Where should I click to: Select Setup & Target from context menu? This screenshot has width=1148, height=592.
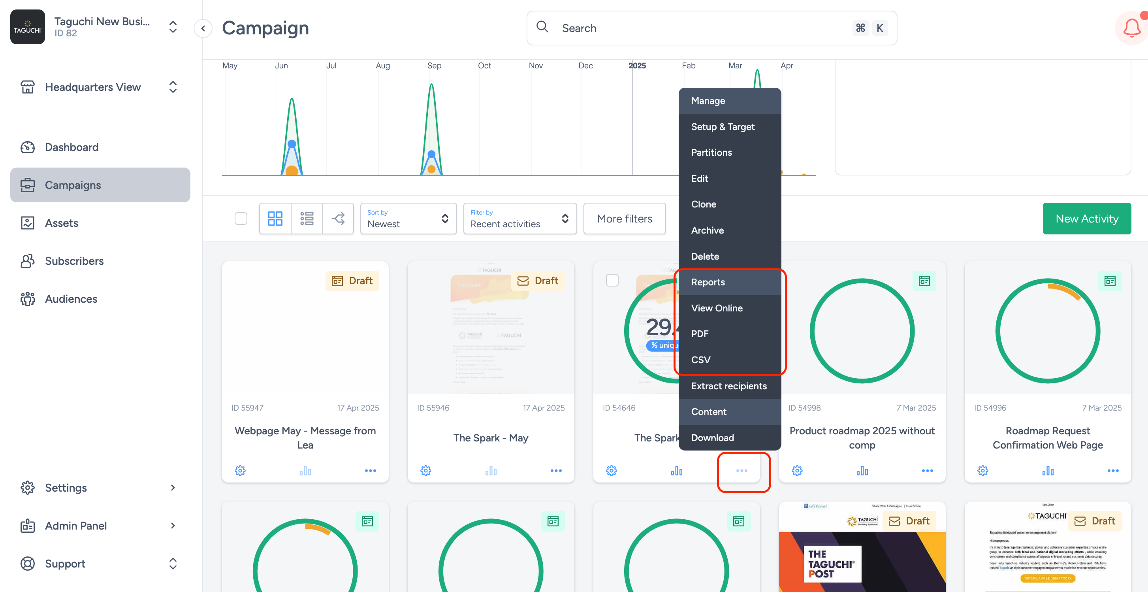click(x=730, y=126)
